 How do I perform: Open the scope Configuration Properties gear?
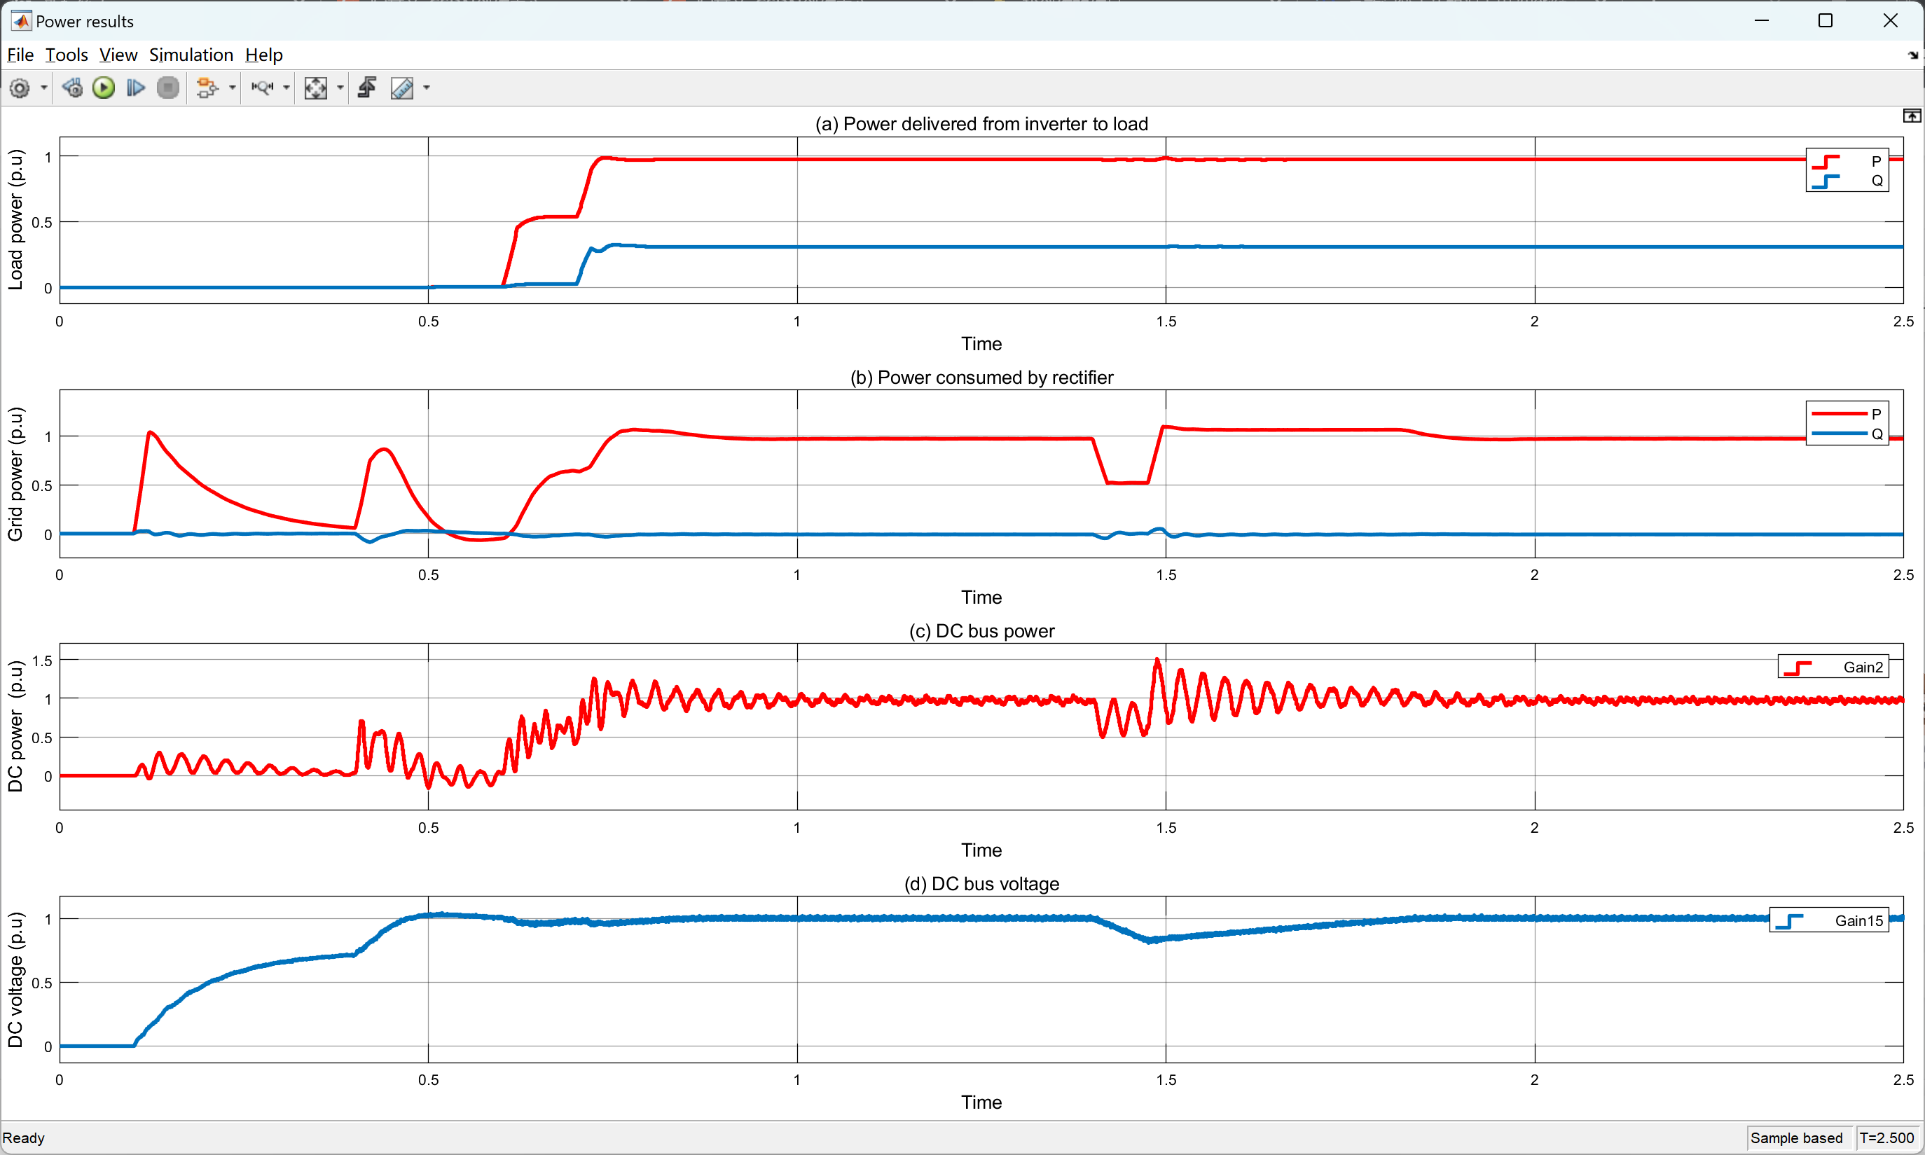pos(20,88)
